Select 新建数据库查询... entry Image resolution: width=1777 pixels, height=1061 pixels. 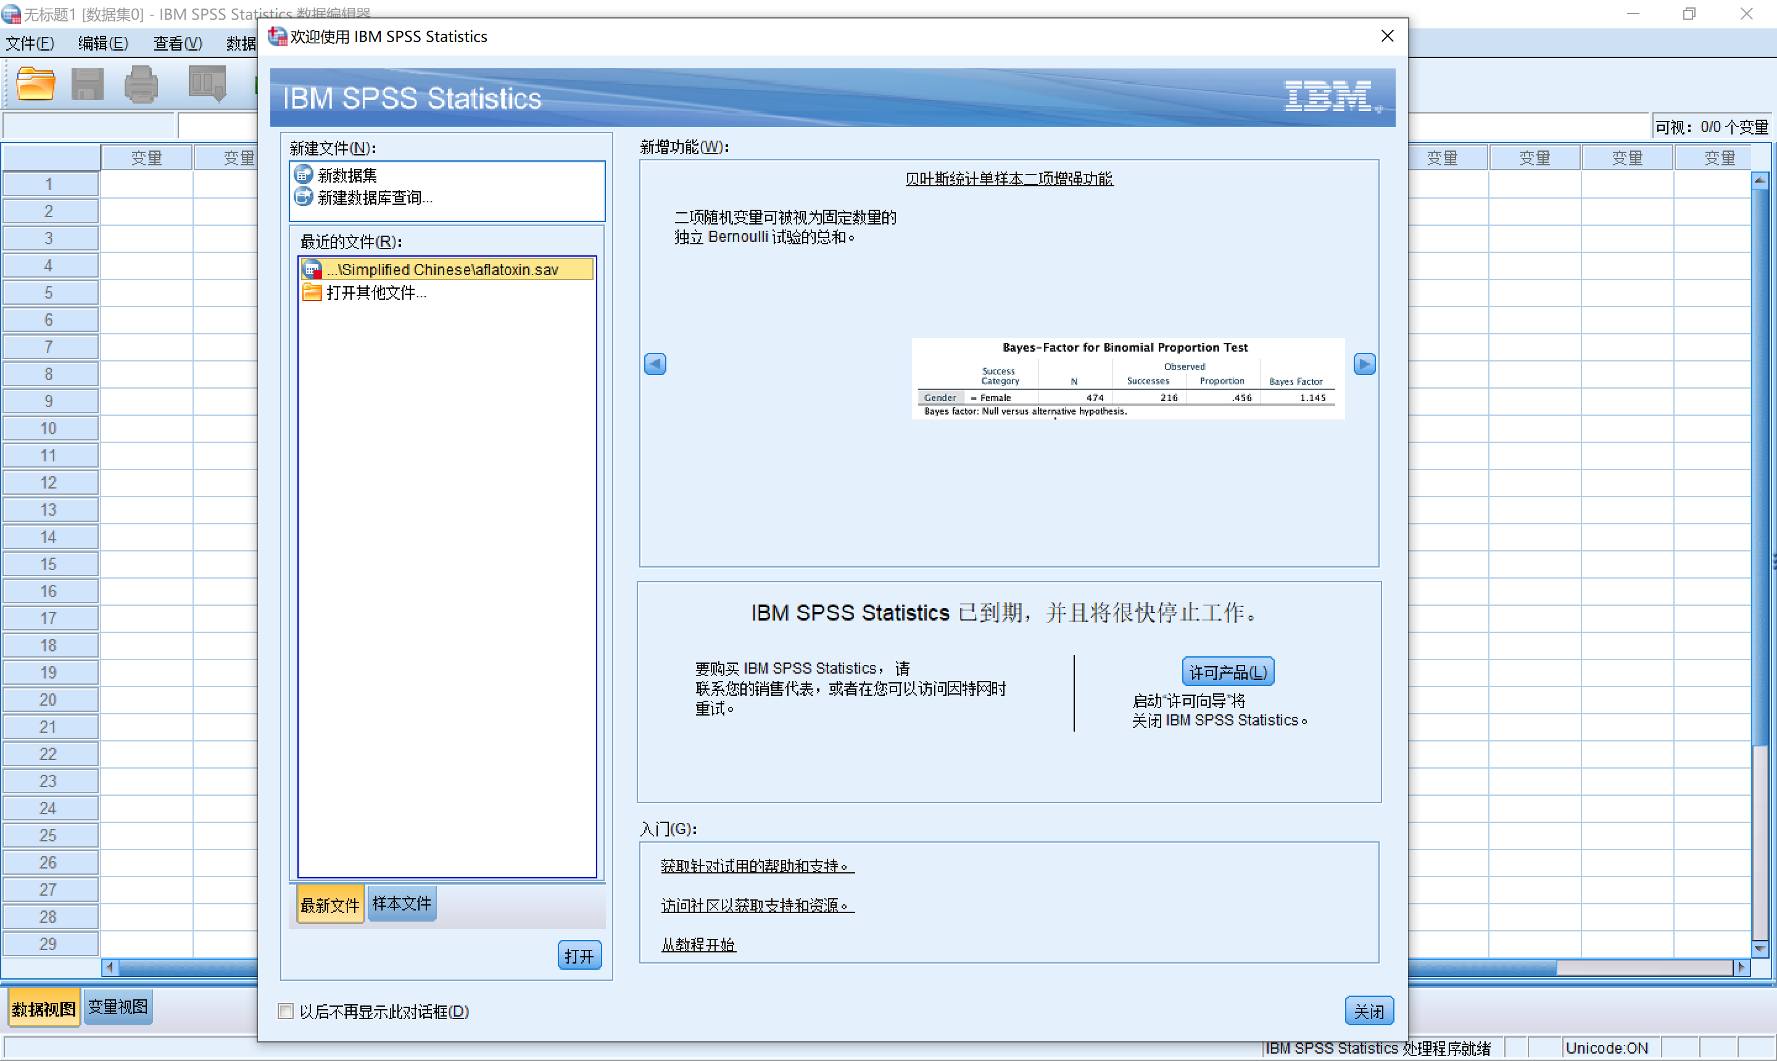pos(375,197)
